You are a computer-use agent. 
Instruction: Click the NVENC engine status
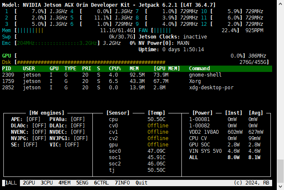tap(39, 132)
